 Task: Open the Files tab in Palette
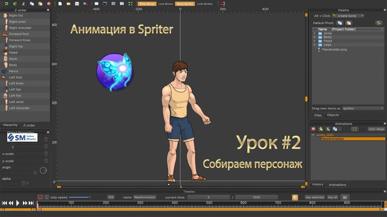(x=318, y=115)
